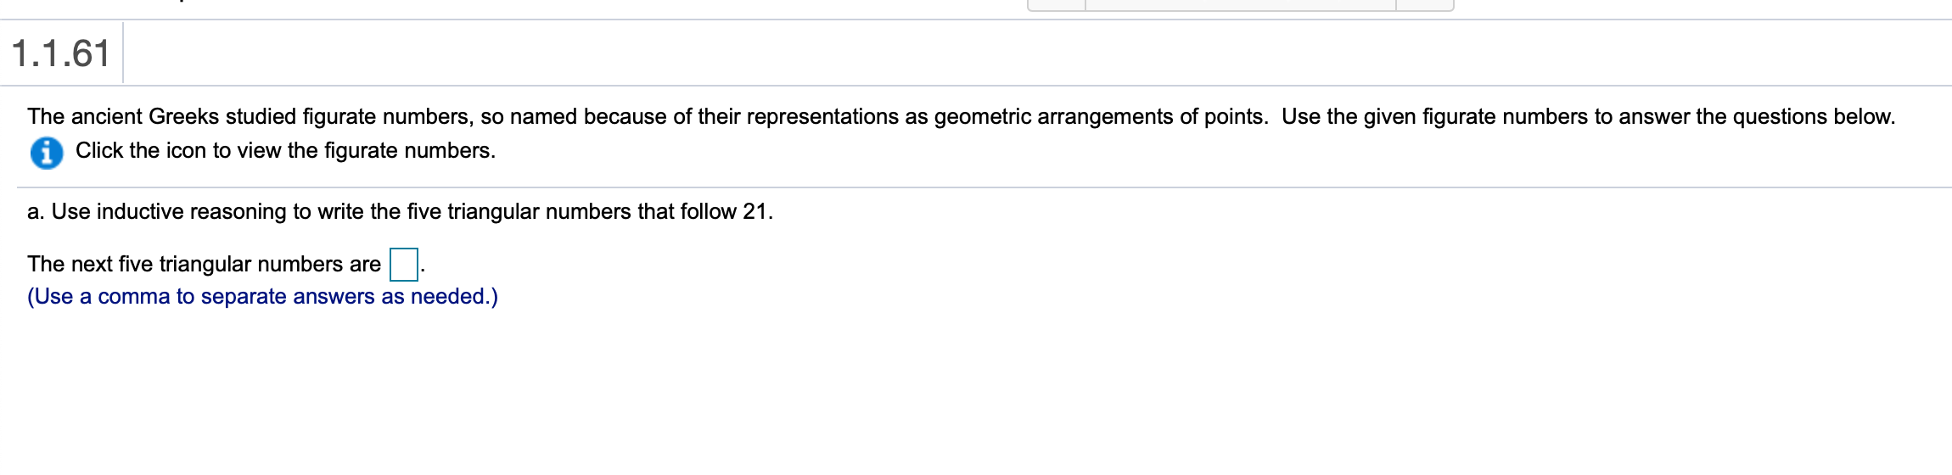
Task: Focus the triangular numbers answer box
Action: pos(403,264)
